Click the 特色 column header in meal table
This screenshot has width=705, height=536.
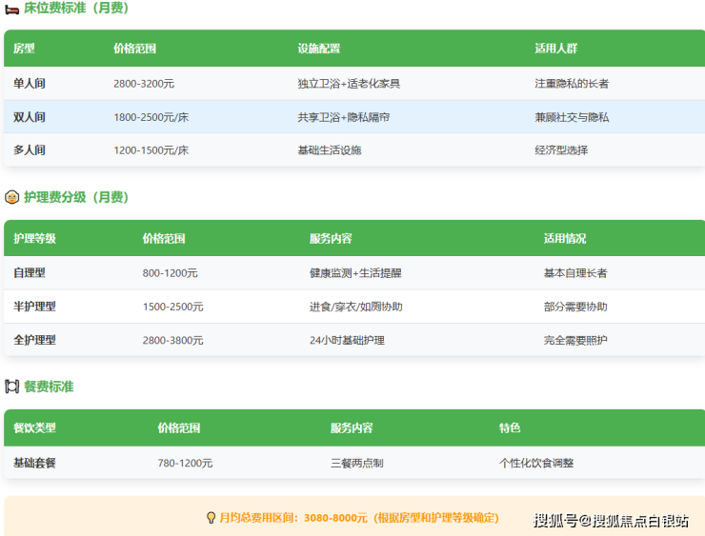click(x=510, y=427)
